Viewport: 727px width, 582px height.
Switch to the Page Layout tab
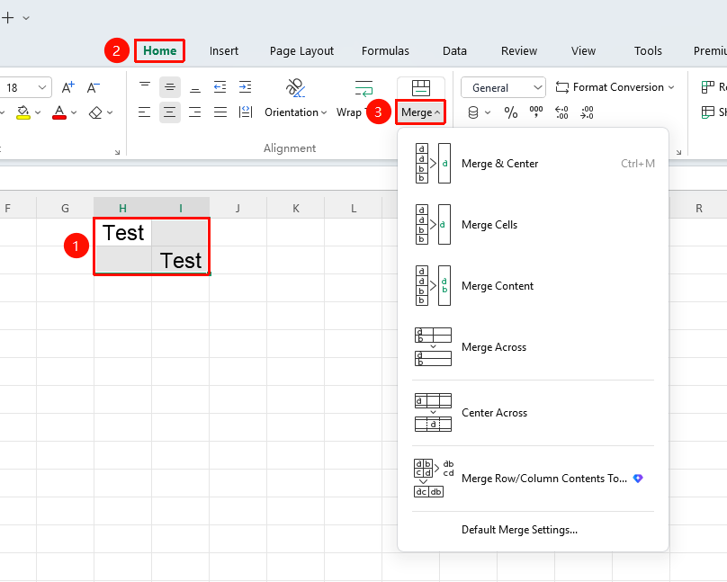pyautogui.click(x=301, y=51)
